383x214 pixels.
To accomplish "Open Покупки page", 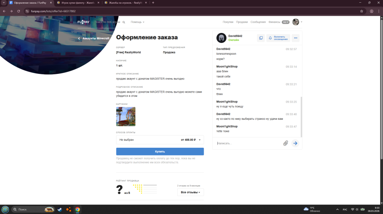I will (x=228, y=22).
